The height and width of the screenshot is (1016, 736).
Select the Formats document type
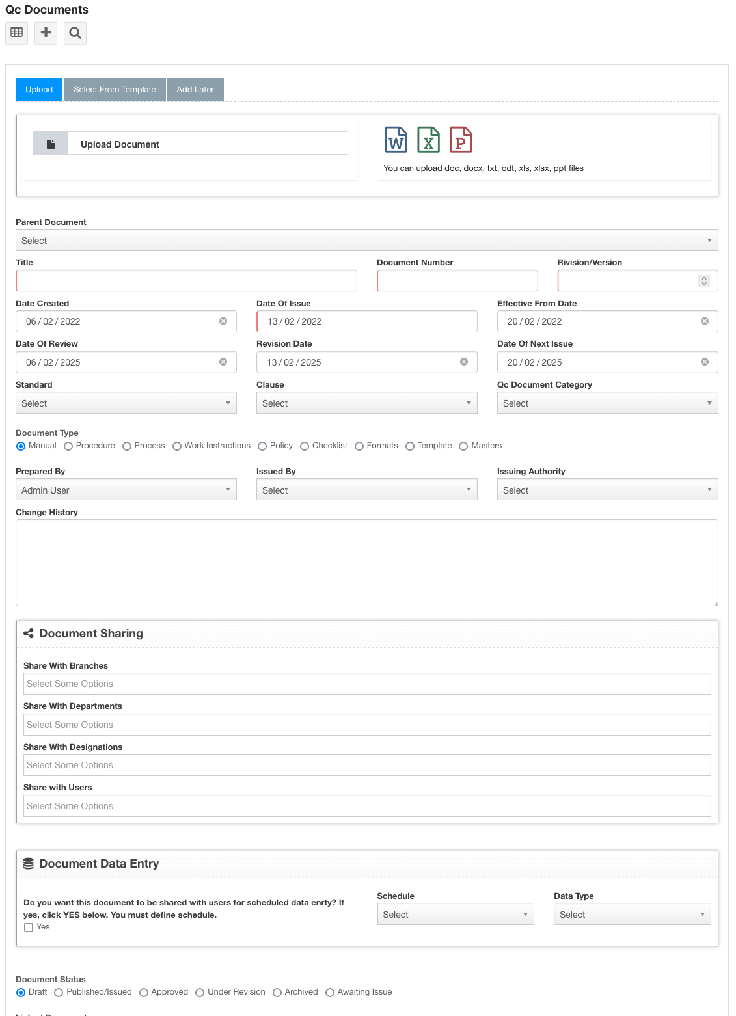359,446
